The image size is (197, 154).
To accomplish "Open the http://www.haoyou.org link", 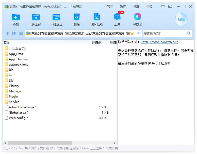I will click(159, 42).
